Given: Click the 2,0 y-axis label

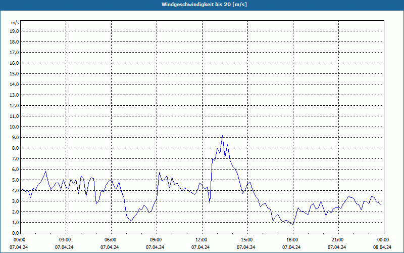Looking at the screenshot, I should click(x=15, y=212).
